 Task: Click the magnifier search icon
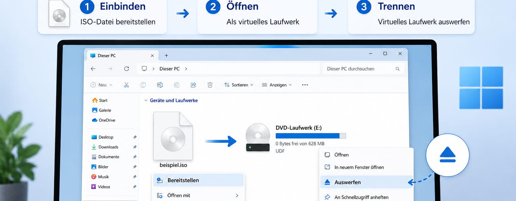coord(398,69)
